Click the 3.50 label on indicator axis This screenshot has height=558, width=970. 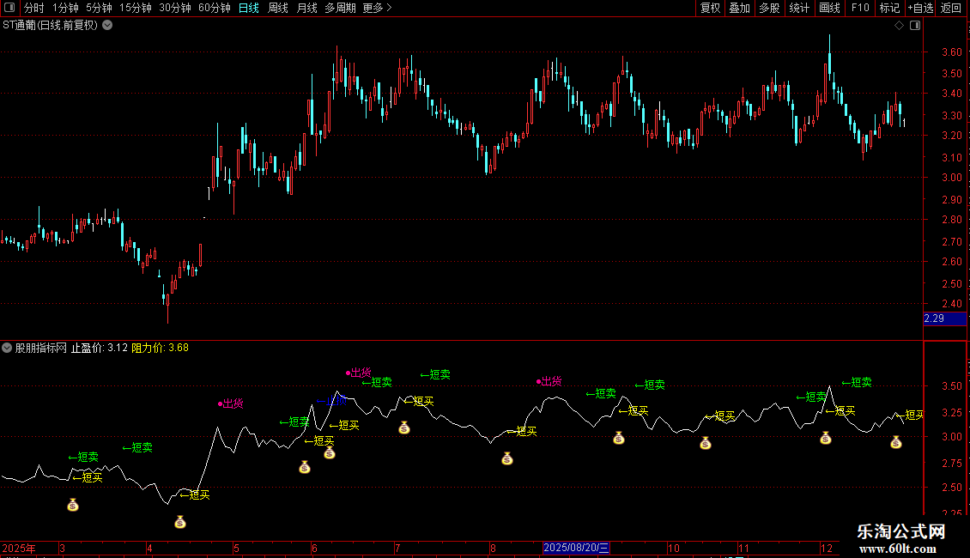[951, 386]
